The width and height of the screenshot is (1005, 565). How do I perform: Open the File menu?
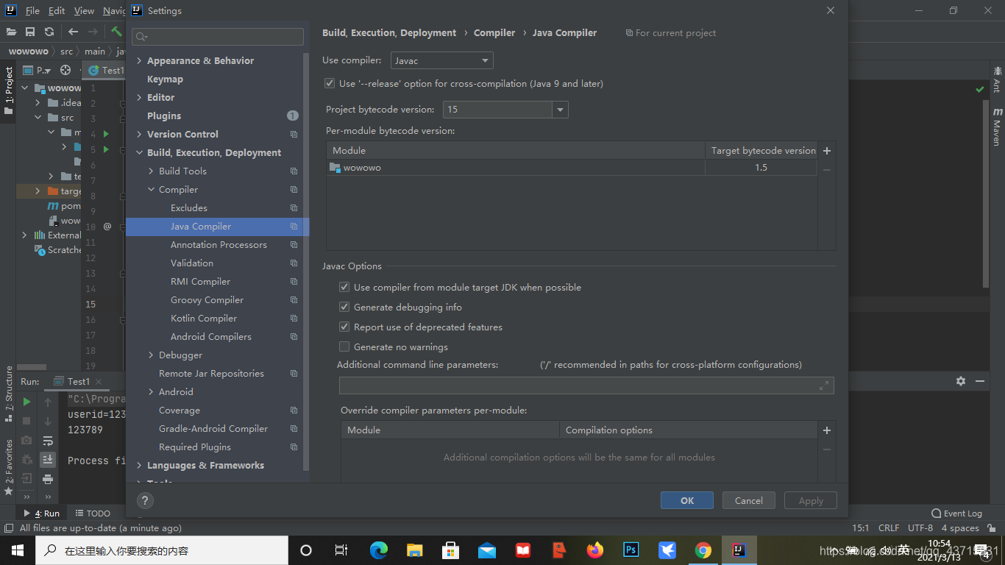[x=32, y=11]
